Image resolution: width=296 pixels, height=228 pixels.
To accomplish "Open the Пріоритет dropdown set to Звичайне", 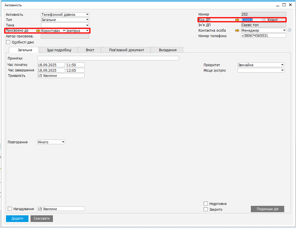I will point(282,65).
